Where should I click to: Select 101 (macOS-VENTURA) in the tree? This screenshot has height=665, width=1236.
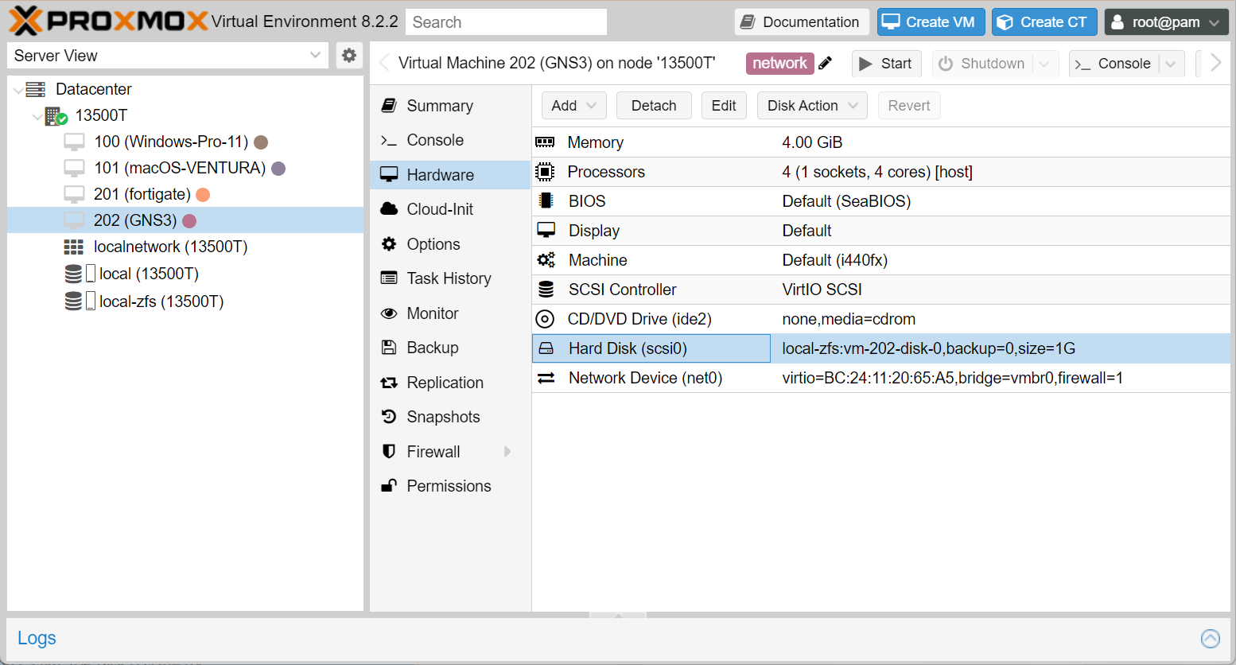185,168
